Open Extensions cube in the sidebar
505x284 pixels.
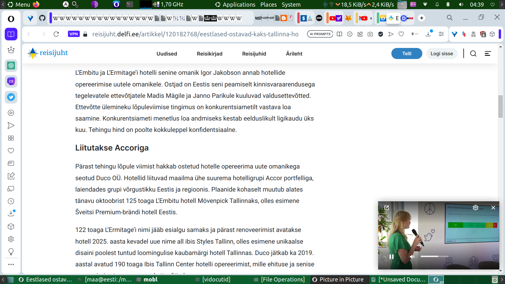point(11,227)
